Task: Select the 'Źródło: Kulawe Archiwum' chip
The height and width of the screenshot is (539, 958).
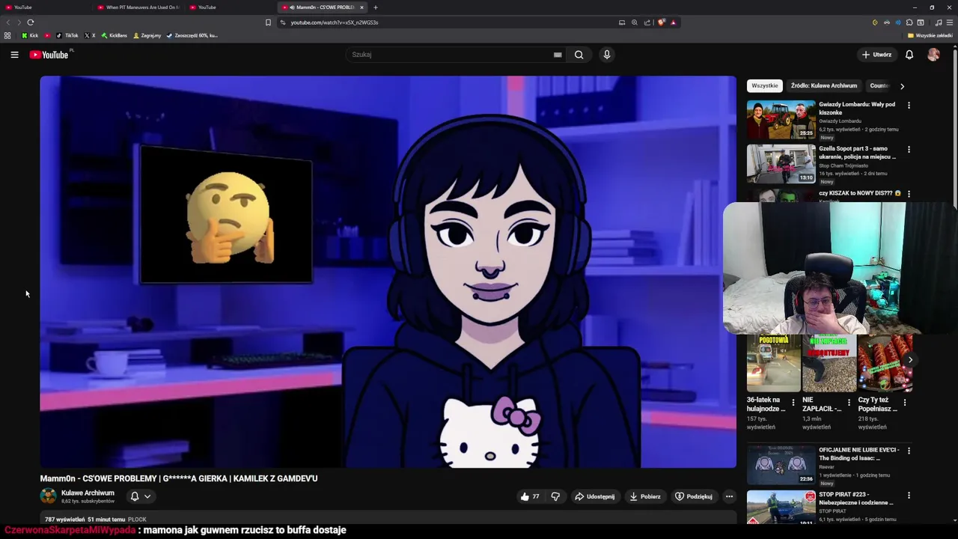Action: (x=824, y=85)
